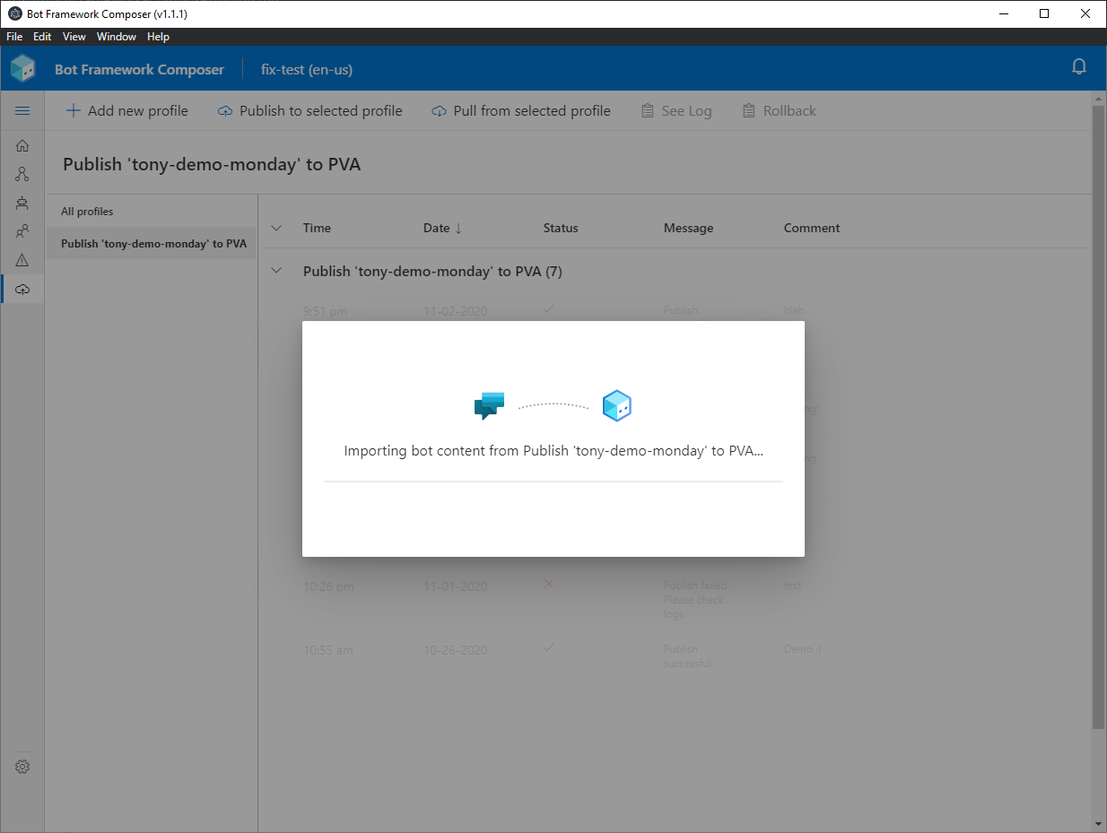This screenshot has width=1107, height=833.
Task: Click the Comment column header
Action: tap(812, 228)
